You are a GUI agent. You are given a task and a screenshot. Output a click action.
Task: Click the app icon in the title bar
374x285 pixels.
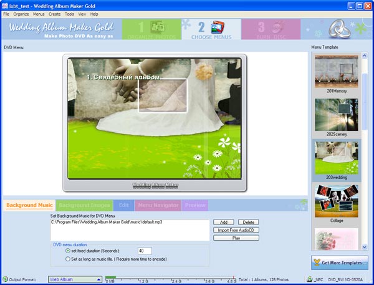[5, 5]
